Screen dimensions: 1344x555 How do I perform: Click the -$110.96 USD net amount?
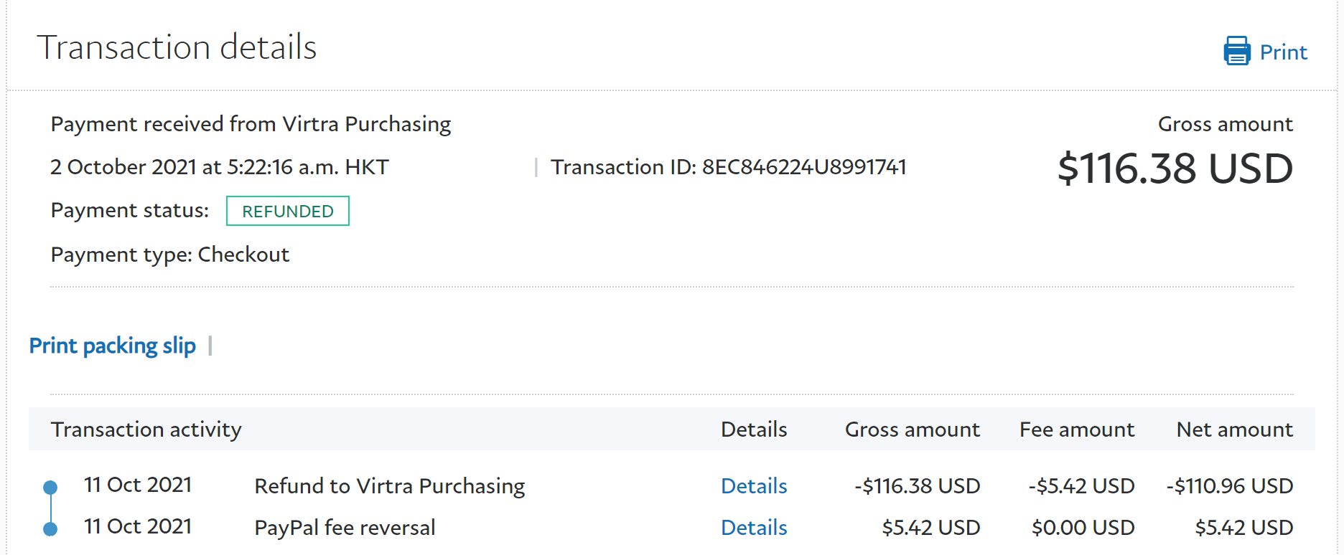(1229, 486)
